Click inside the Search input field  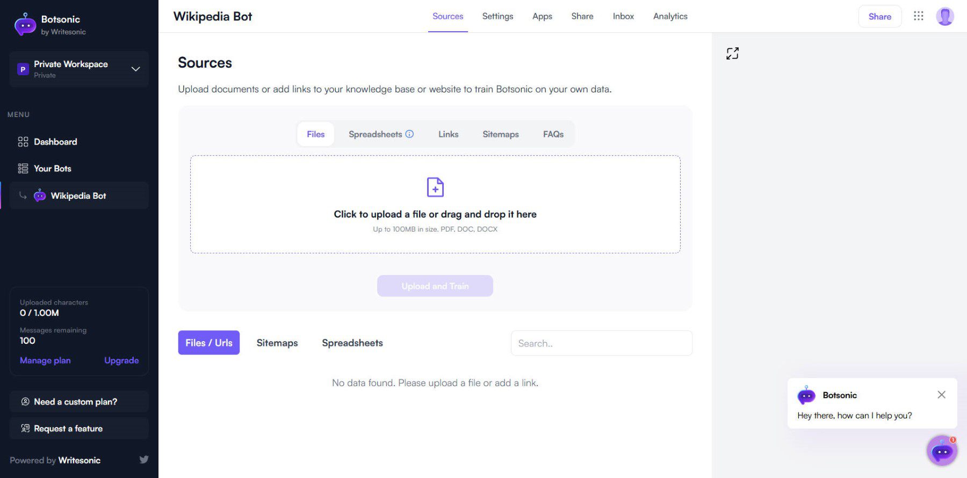pyautogui.click(x=601, y=343)
